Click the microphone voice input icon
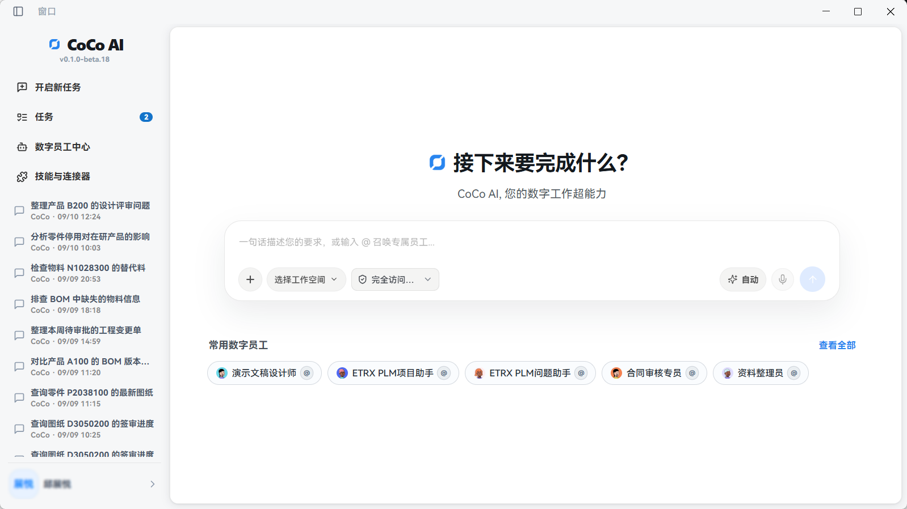This screenshot has width=907, height=509. (x=783, y=279)
